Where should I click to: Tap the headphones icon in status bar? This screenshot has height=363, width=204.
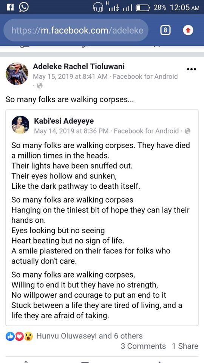(x=98, y=8)
